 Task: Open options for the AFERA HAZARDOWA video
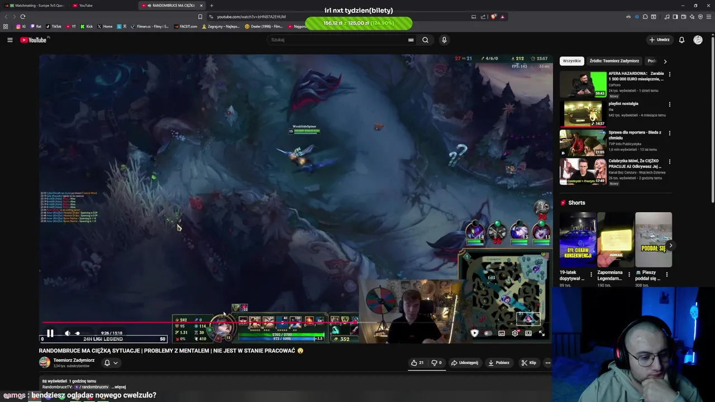669,74
